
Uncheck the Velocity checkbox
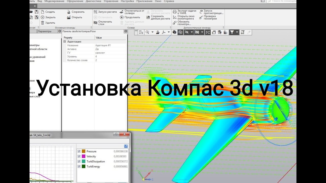pyautogui.click(x=79, y=156)
